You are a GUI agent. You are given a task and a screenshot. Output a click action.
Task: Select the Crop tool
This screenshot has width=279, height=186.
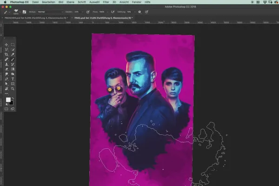point(7,54)
